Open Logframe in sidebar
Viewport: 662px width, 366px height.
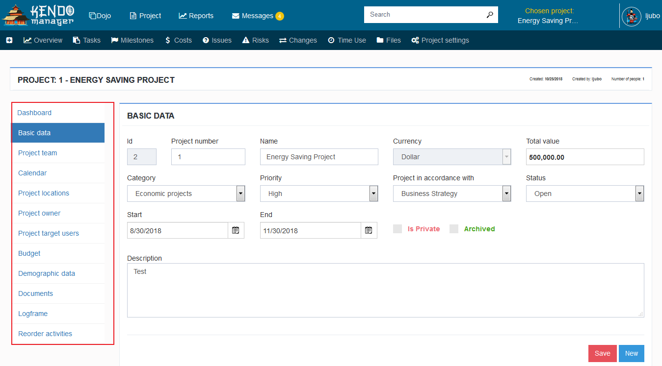coord(58,314)
